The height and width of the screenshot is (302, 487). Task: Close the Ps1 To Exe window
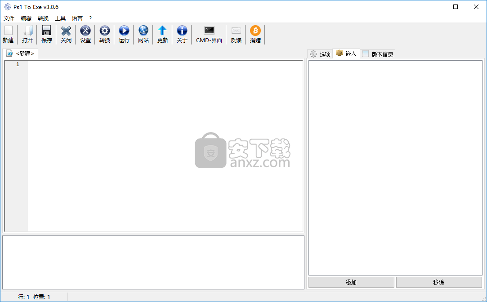point(476,7)
